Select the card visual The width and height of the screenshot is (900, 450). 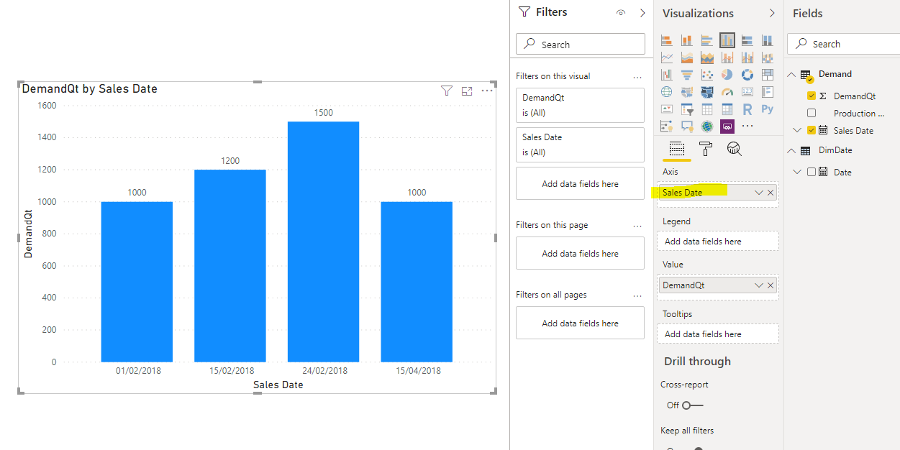point(747,91)
